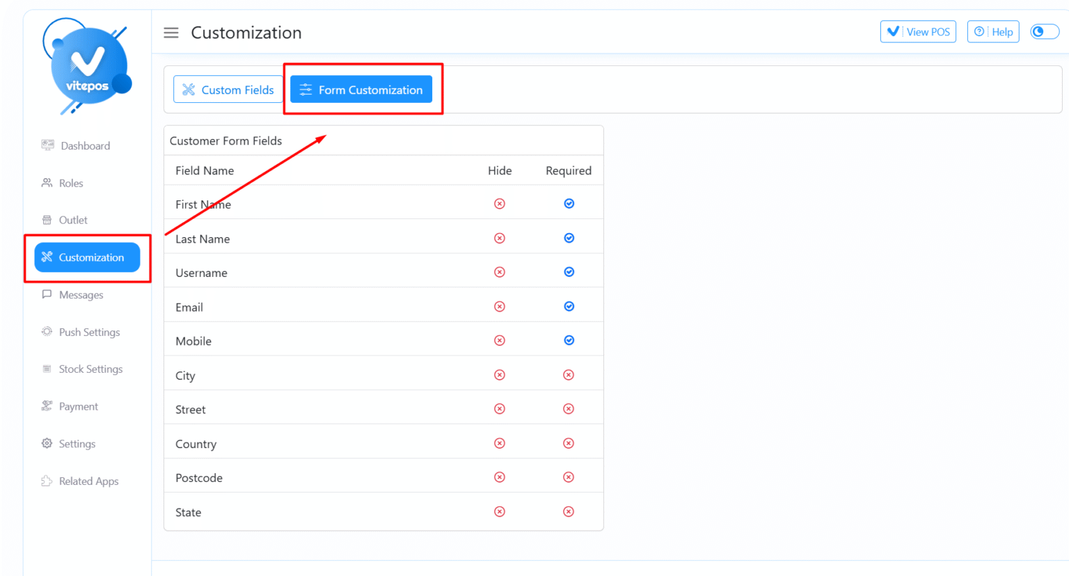This screenshot has height=576, width=1069.
Task: Open Related Apps in the sidebar
Action: (x=80, y=481)
